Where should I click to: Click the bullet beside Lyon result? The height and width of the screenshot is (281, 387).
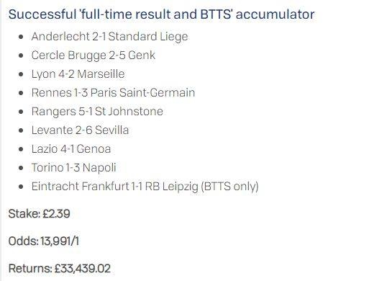click(x=21, y=74)
